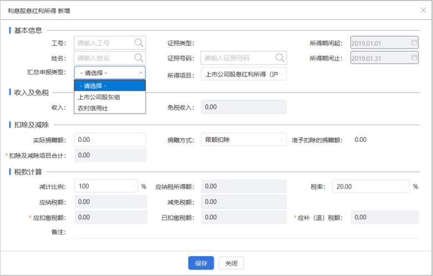Select 上市公司股东组 option
433x276 pixels.
99,97
